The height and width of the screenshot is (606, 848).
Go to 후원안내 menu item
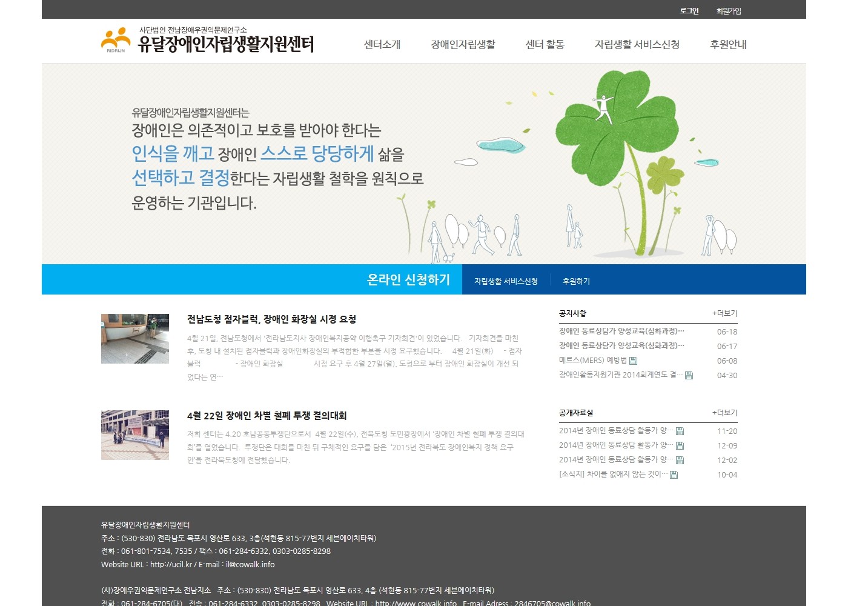pyautogui.click(x=728, y=44)
